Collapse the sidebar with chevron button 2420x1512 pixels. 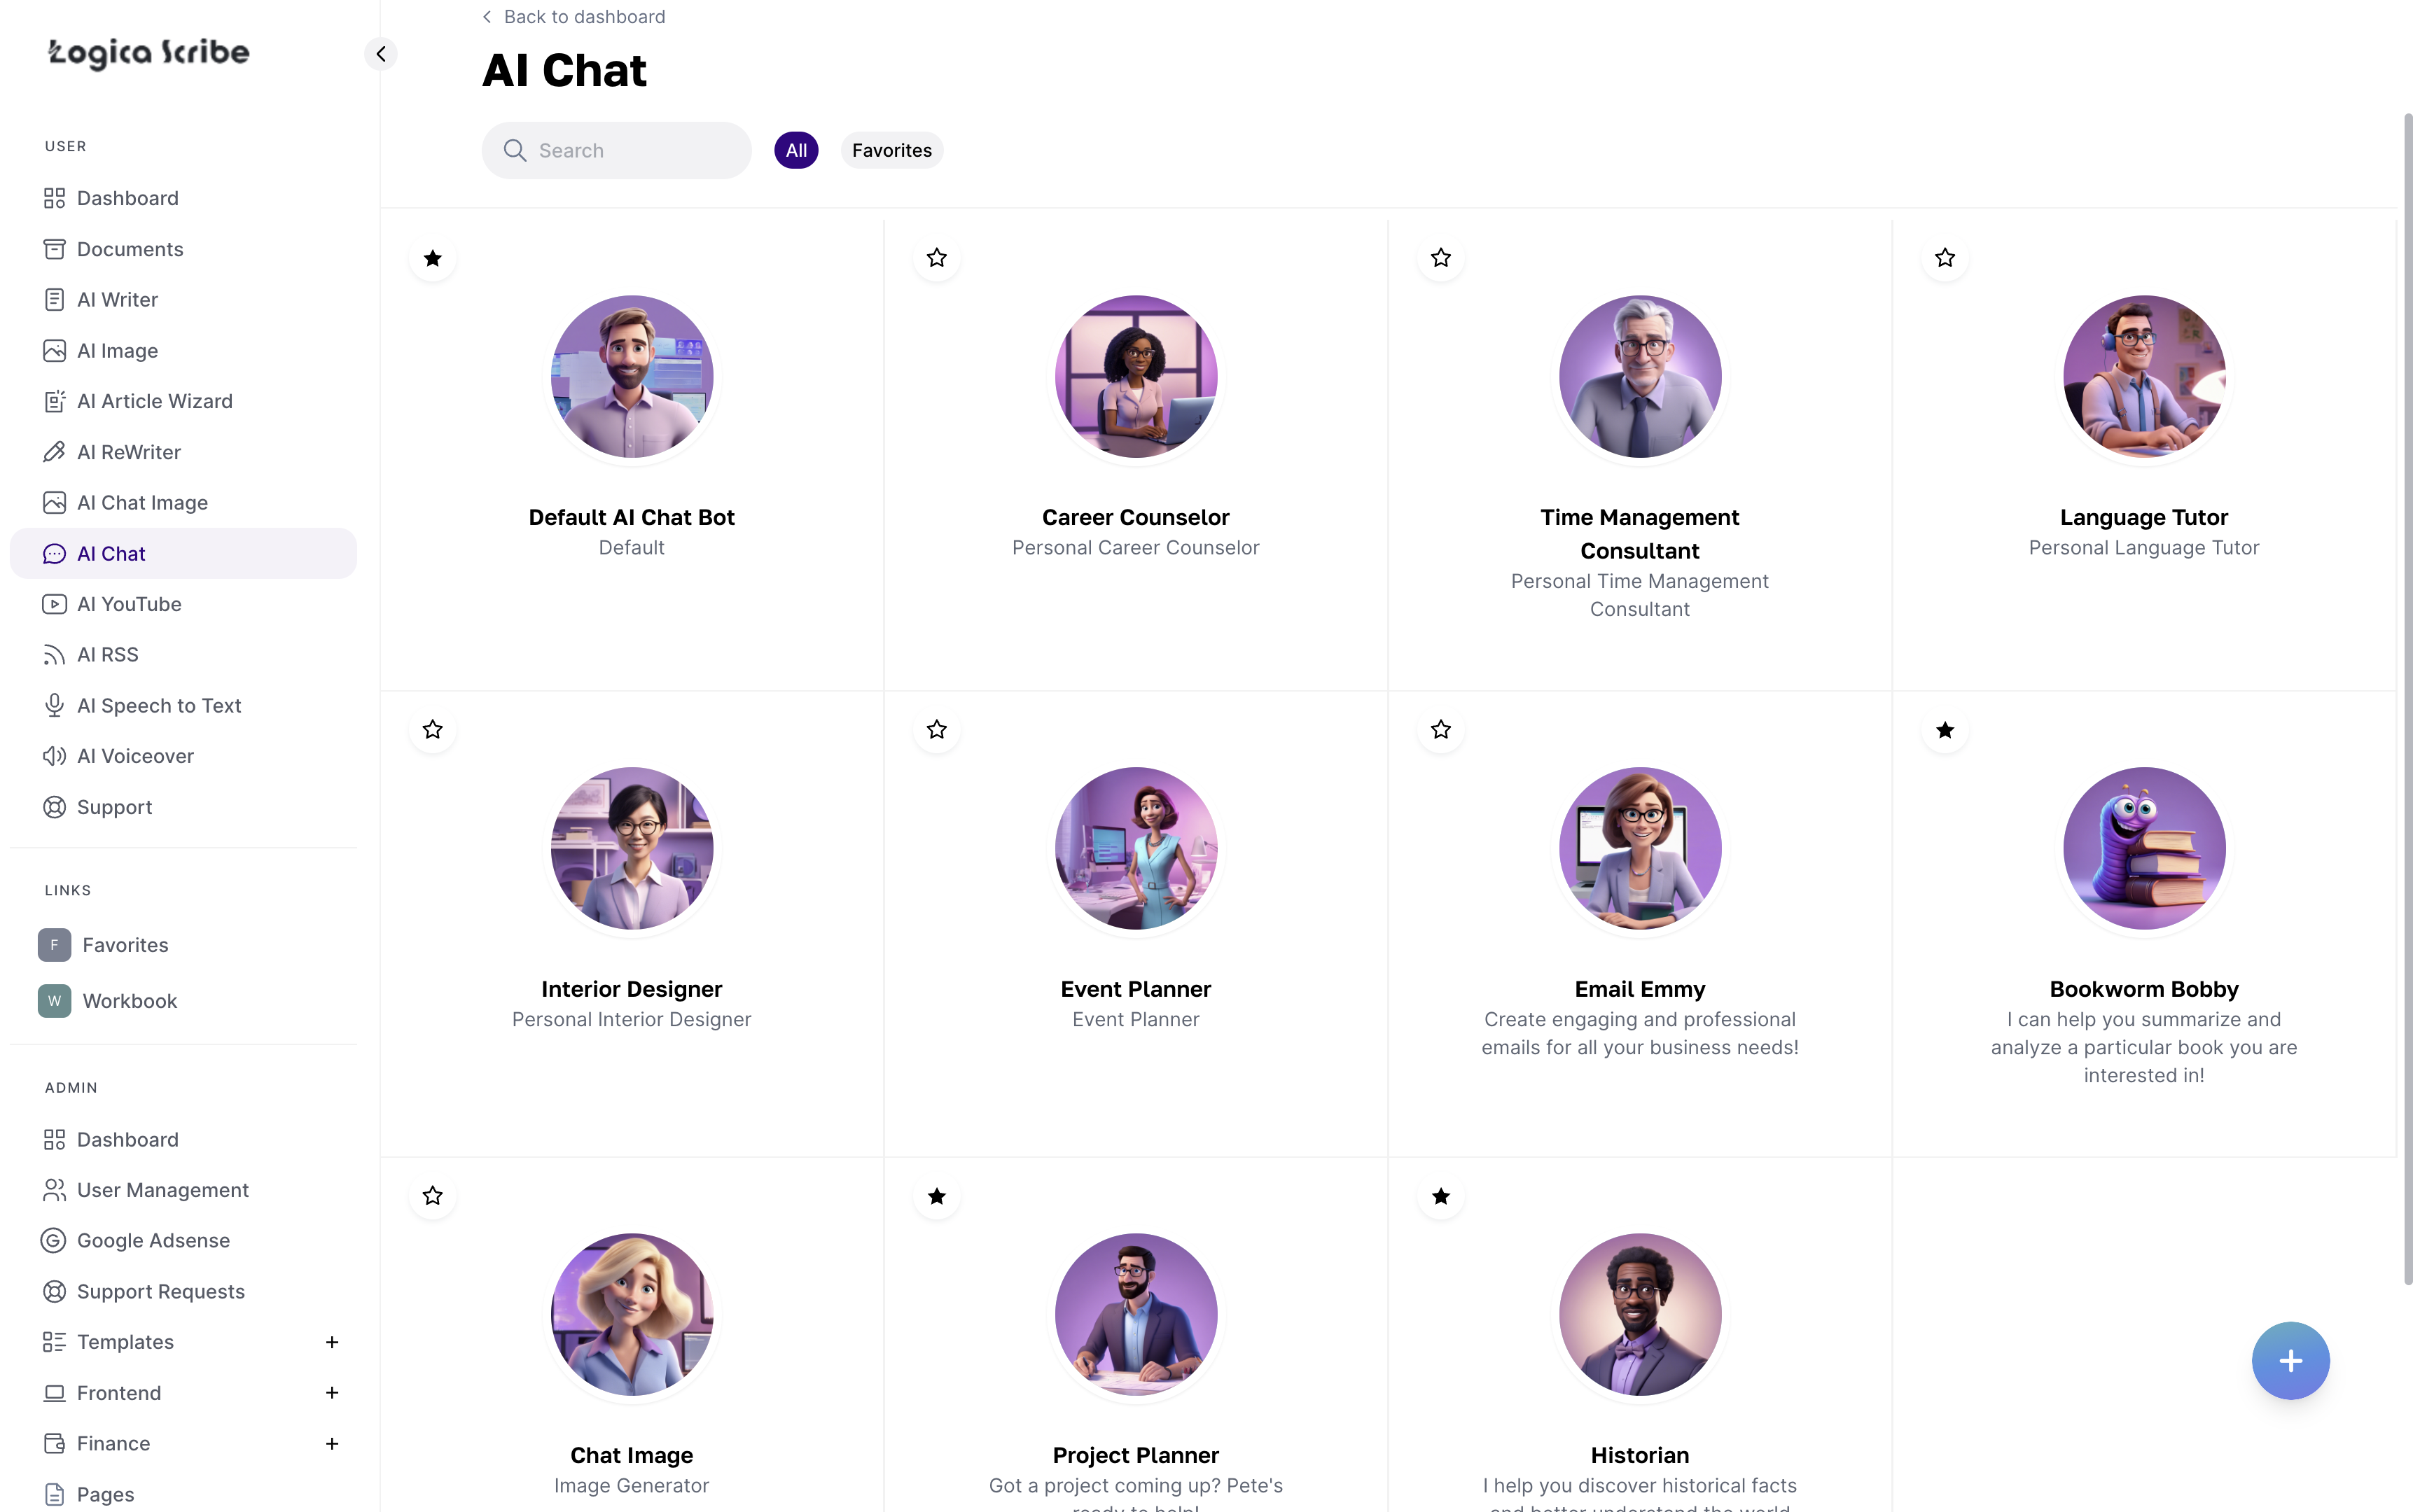[381, 54]
